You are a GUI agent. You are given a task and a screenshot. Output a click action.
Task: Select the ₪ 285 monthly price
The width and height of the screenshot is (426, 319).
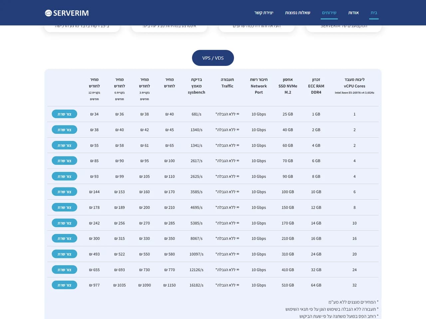point(169,223)
